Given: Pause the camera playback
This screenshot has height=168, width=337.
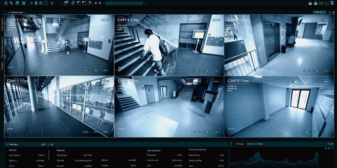Looking at the screenshot, I should pos(36,3).
